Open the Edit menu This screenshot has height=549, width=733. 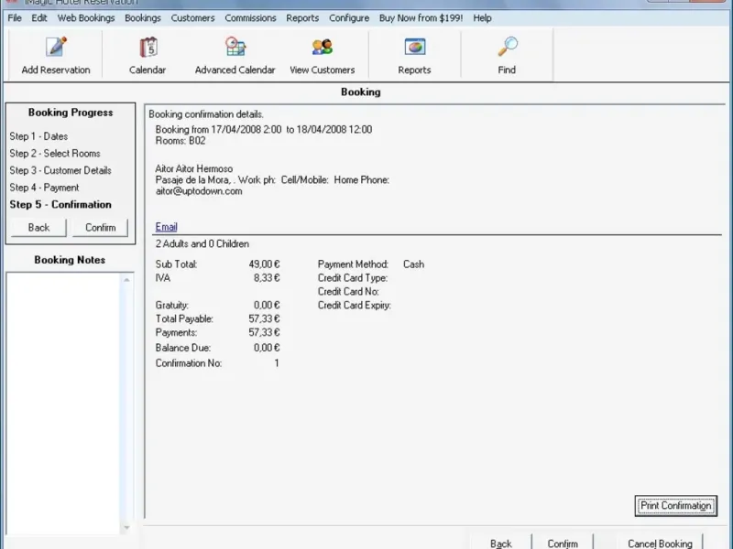(x=39, y=18)
